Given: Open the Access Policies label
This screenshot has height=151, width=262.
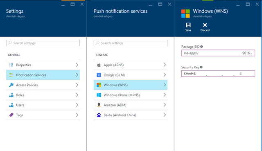Looking at the screenshot, I should point(27,85).
